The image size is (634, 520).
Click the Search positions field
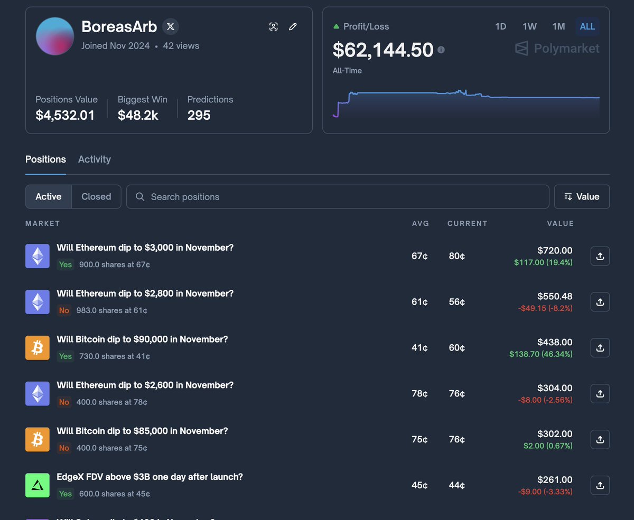pyautogui.click(x=338, y=196)
